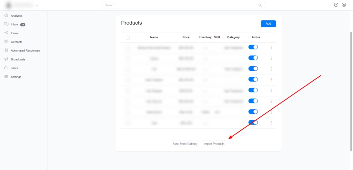Expand the account dropdown chevron at top left

point(37,5)
